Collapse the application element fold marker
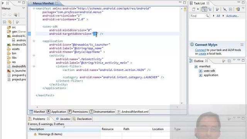This screenshot has height=139, width=247. (34, 41)
